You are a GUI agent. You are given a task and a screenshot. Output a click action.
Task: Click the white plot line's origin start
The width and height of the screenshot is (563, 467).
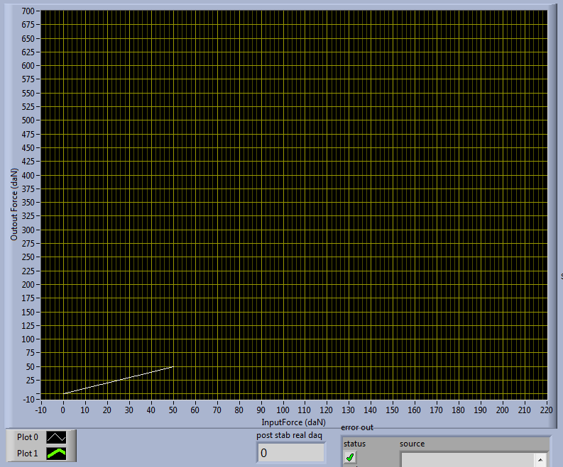[64, 393]
